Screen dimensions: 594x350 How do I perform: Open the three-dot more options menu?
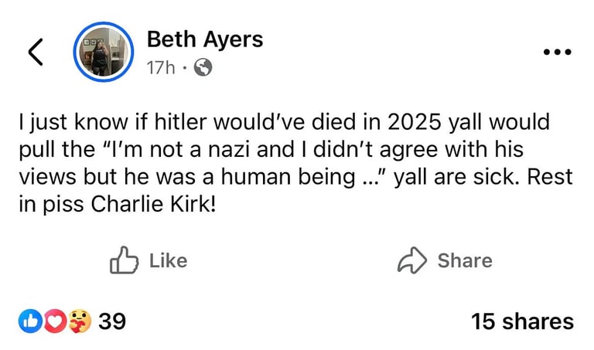557,53
